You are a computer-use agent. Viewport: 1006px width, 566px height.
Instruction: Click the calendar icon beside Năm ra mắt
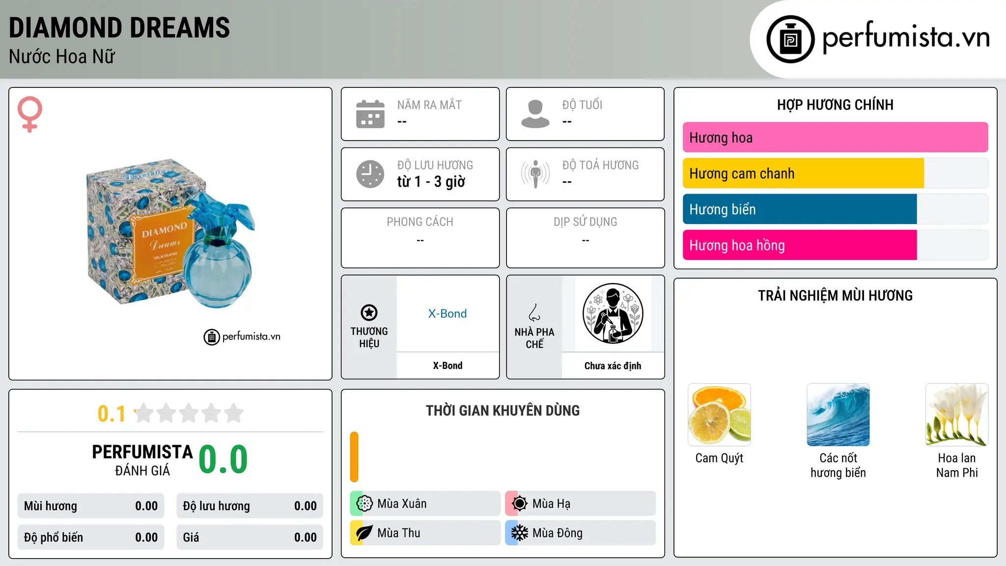click(370, 114)
